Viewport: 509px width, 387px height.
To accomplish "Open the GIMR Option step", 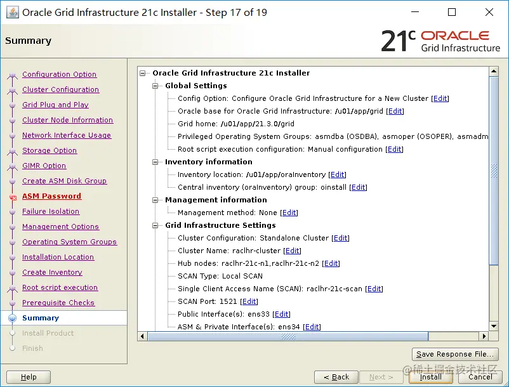I will (44, 166).
